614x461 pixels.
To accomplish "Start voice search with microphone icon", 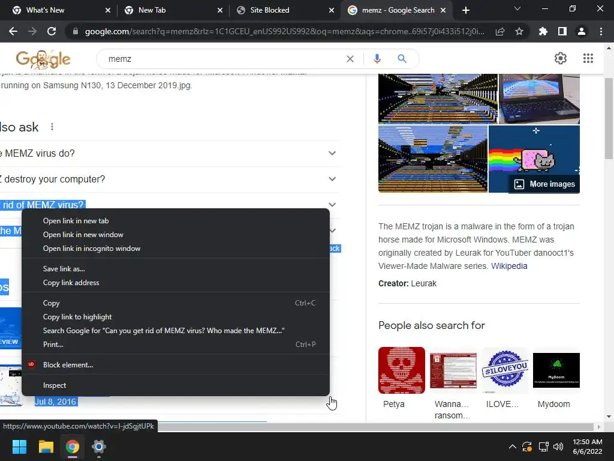I will (x=377, y=59).
